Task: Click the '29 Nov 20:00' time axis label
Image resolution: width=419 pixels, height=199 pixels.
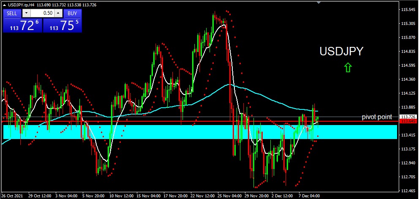Action: 256,196
